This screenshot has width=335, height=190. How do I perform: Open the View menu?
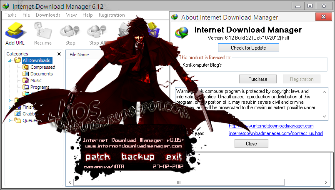pos(71,15)
